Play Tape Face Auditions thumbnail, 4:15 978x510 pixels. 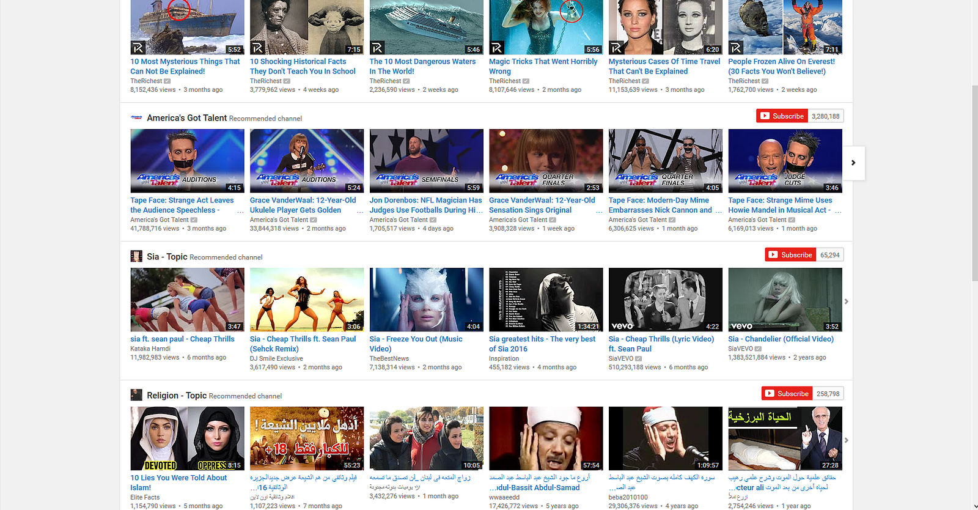point(188,161)
